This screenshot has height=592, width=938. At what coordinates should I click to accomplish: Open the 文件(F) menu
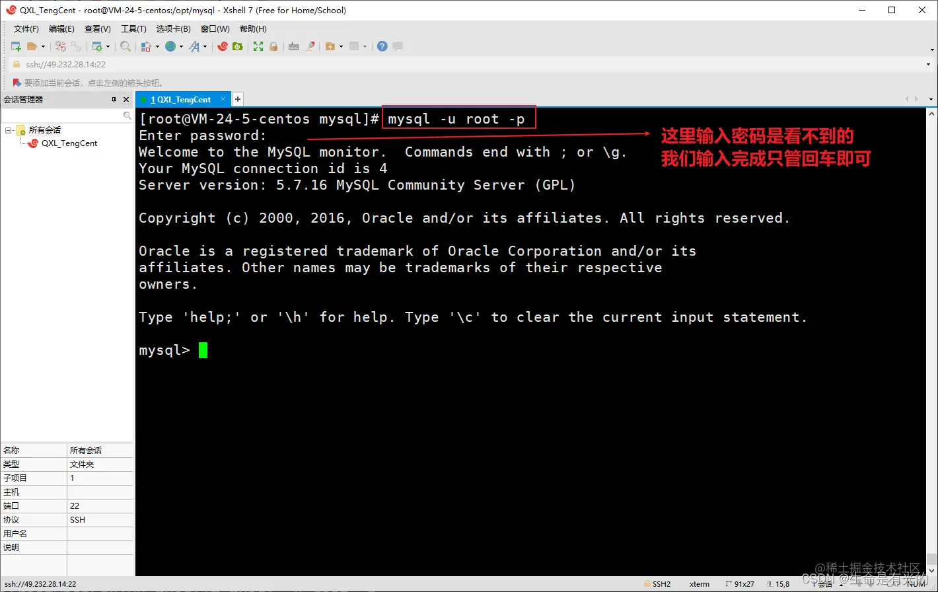(26, 29)
